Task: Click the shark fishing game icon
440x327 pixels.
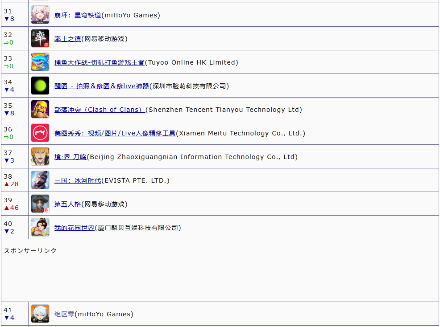Action: [40, 62]
